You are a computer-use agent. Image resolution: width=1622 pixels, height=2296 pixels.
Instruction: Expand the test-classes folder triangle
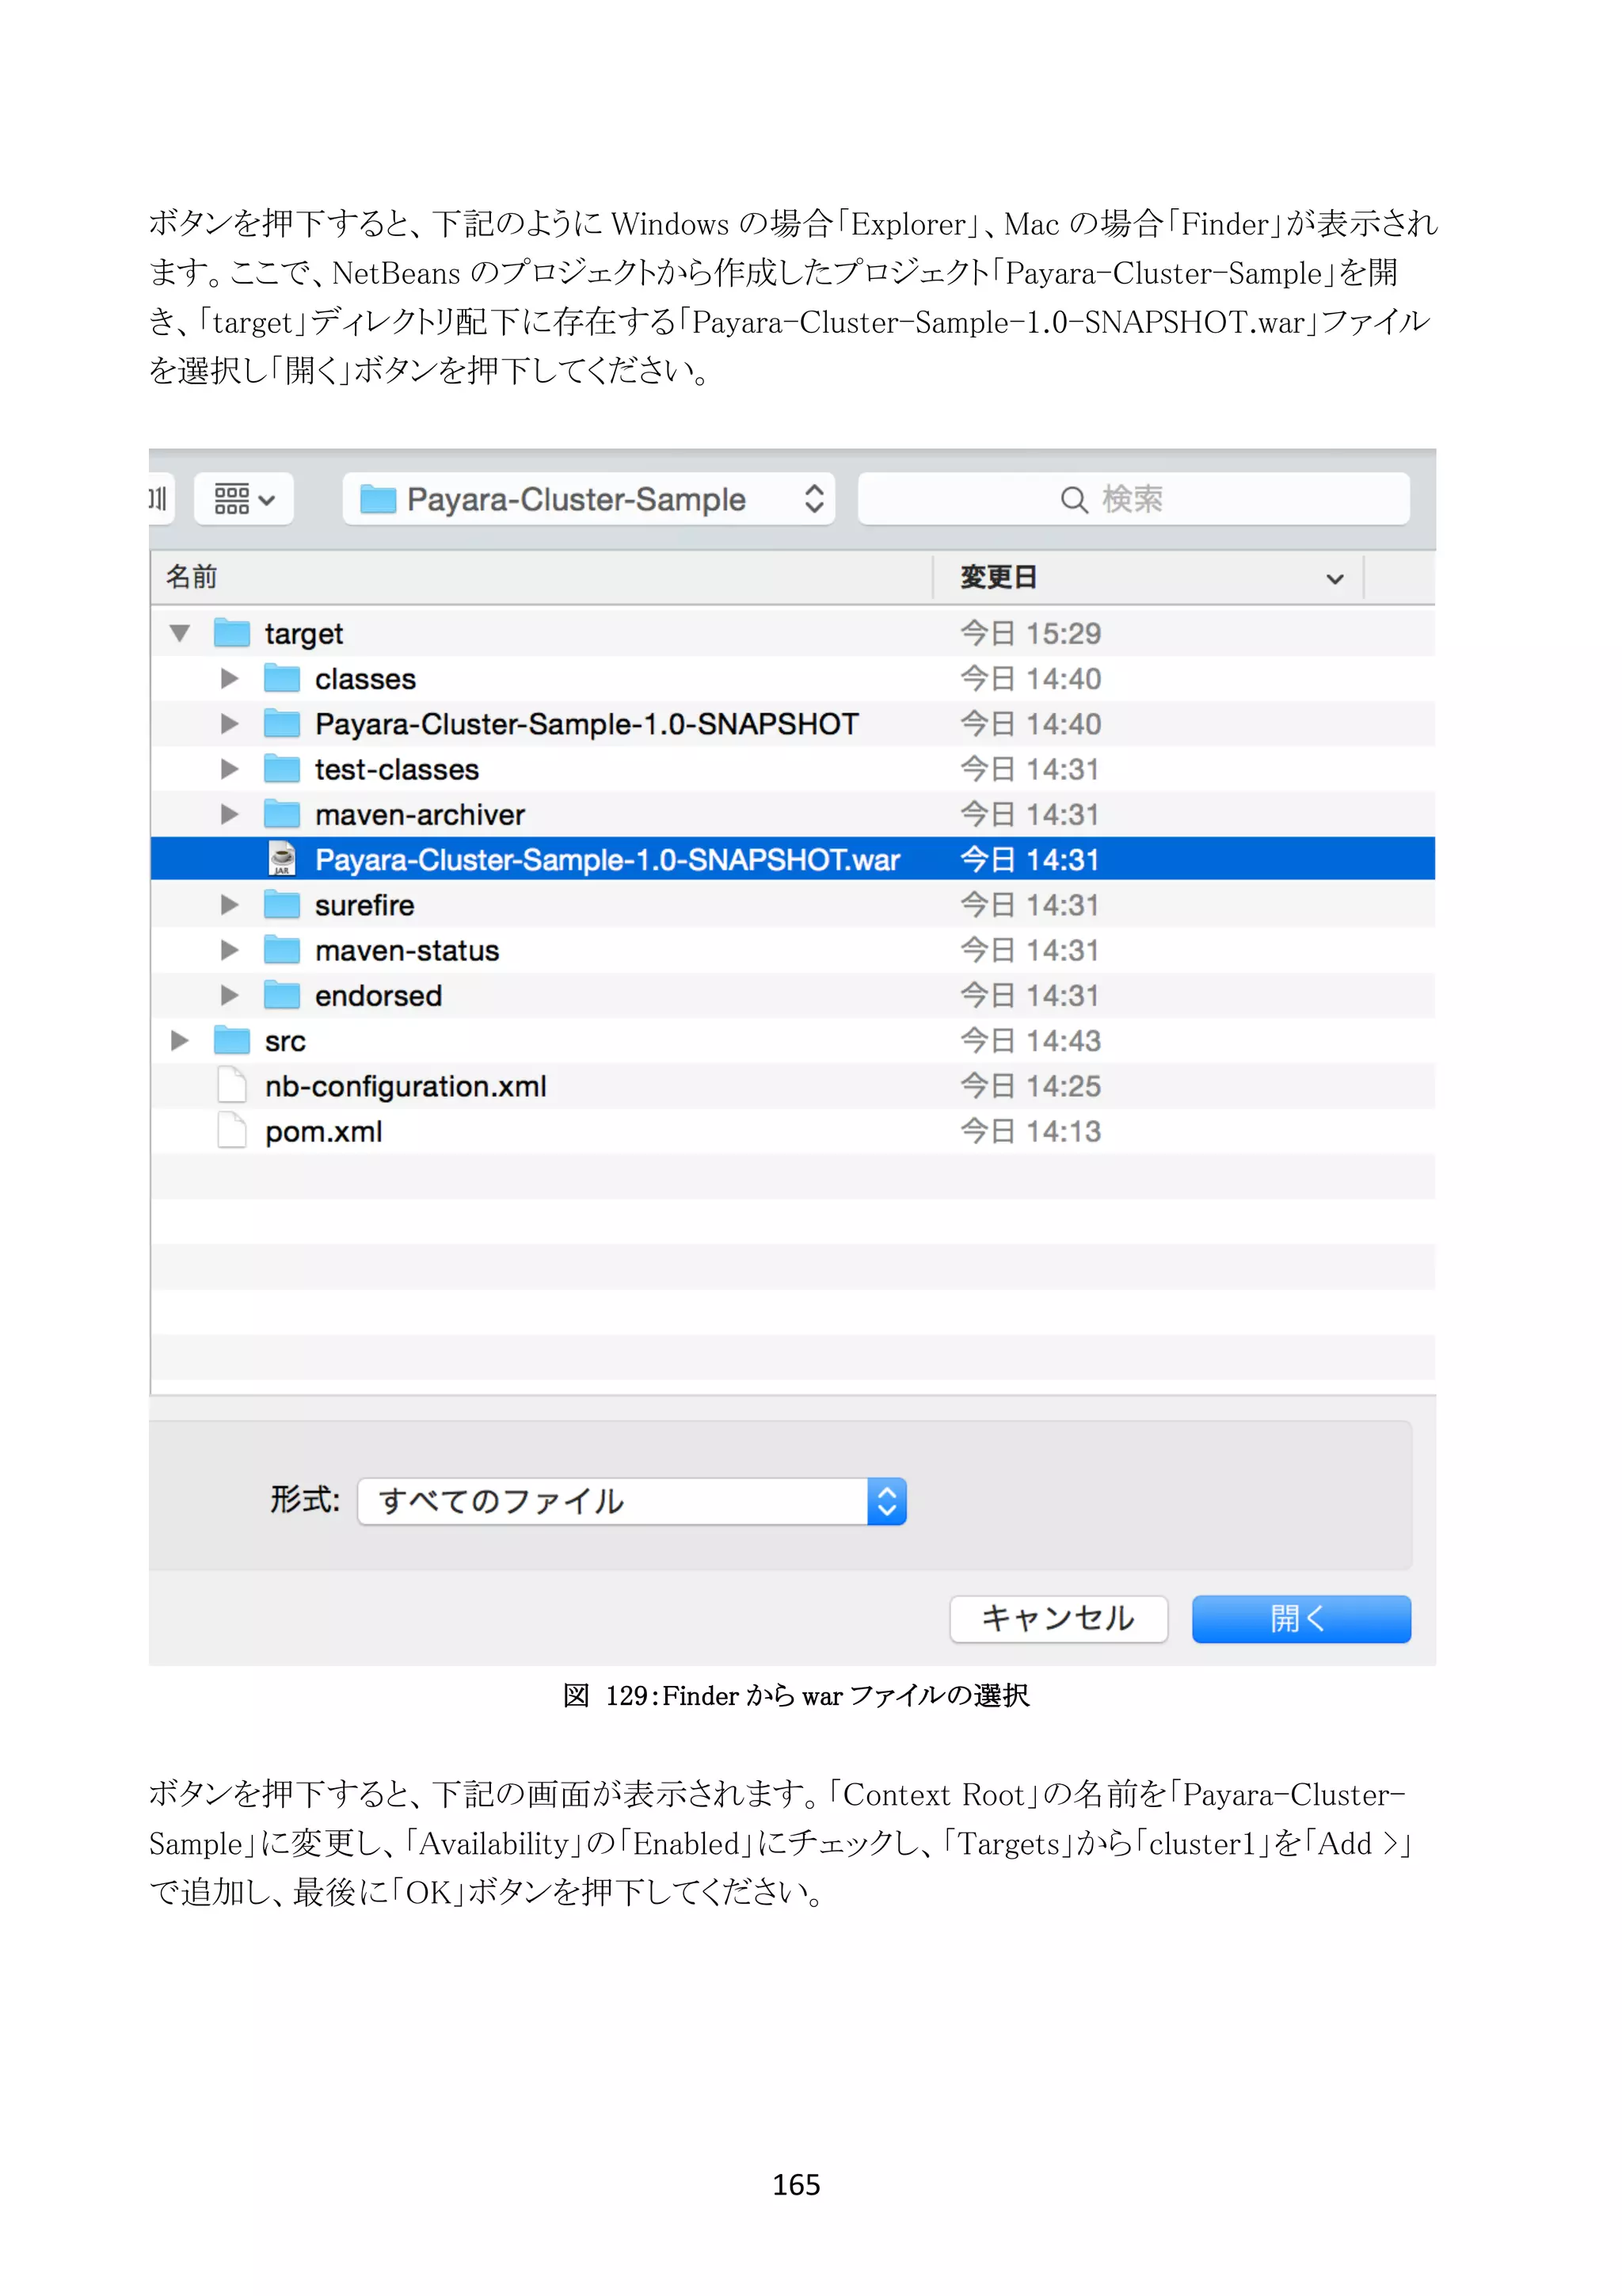(230, 769)
